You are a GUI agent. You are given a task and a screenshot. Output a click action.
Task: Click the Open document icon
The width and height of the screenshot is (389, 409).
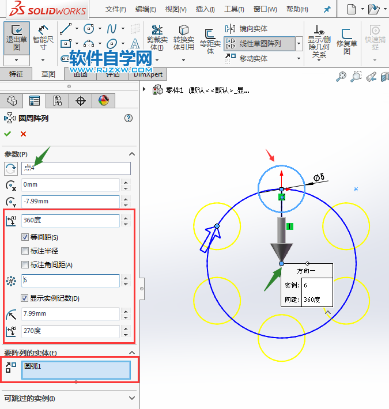(x=373, y=9)
